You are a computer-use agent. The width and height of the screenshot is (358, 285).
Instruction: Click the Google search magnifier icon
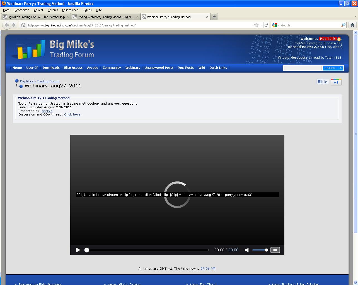click(343, 25)
